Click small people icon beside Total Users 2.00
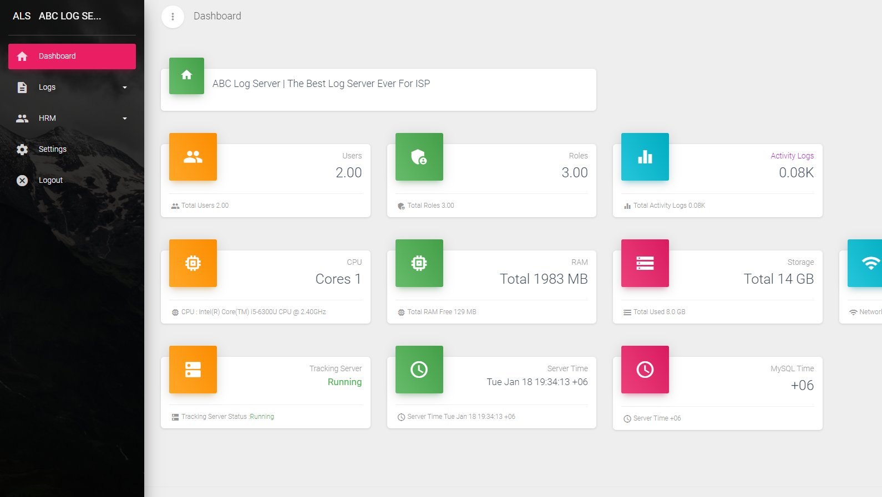882x497 pixels. coord(175,206)
